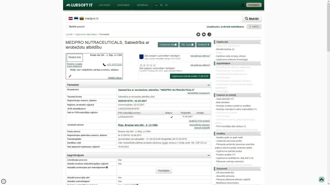Click the Uzņēmumu datu bāzes breadcrumb
330x185 pixels.
click(86, 34)
